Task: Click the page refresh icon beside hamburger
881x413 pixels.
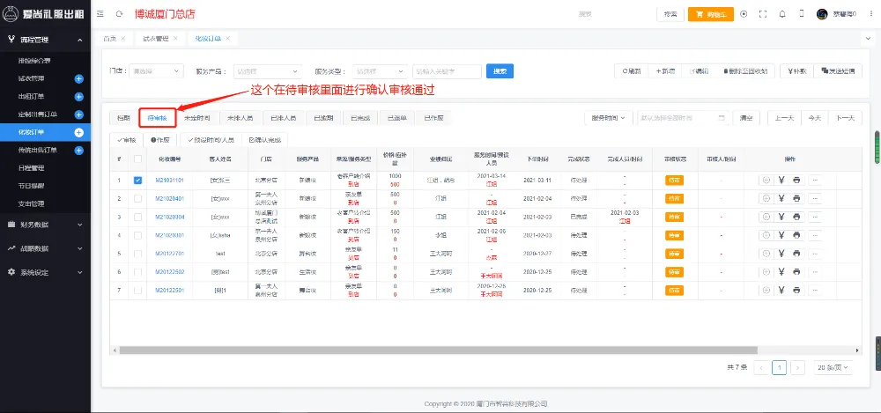Action: point(119,14)
